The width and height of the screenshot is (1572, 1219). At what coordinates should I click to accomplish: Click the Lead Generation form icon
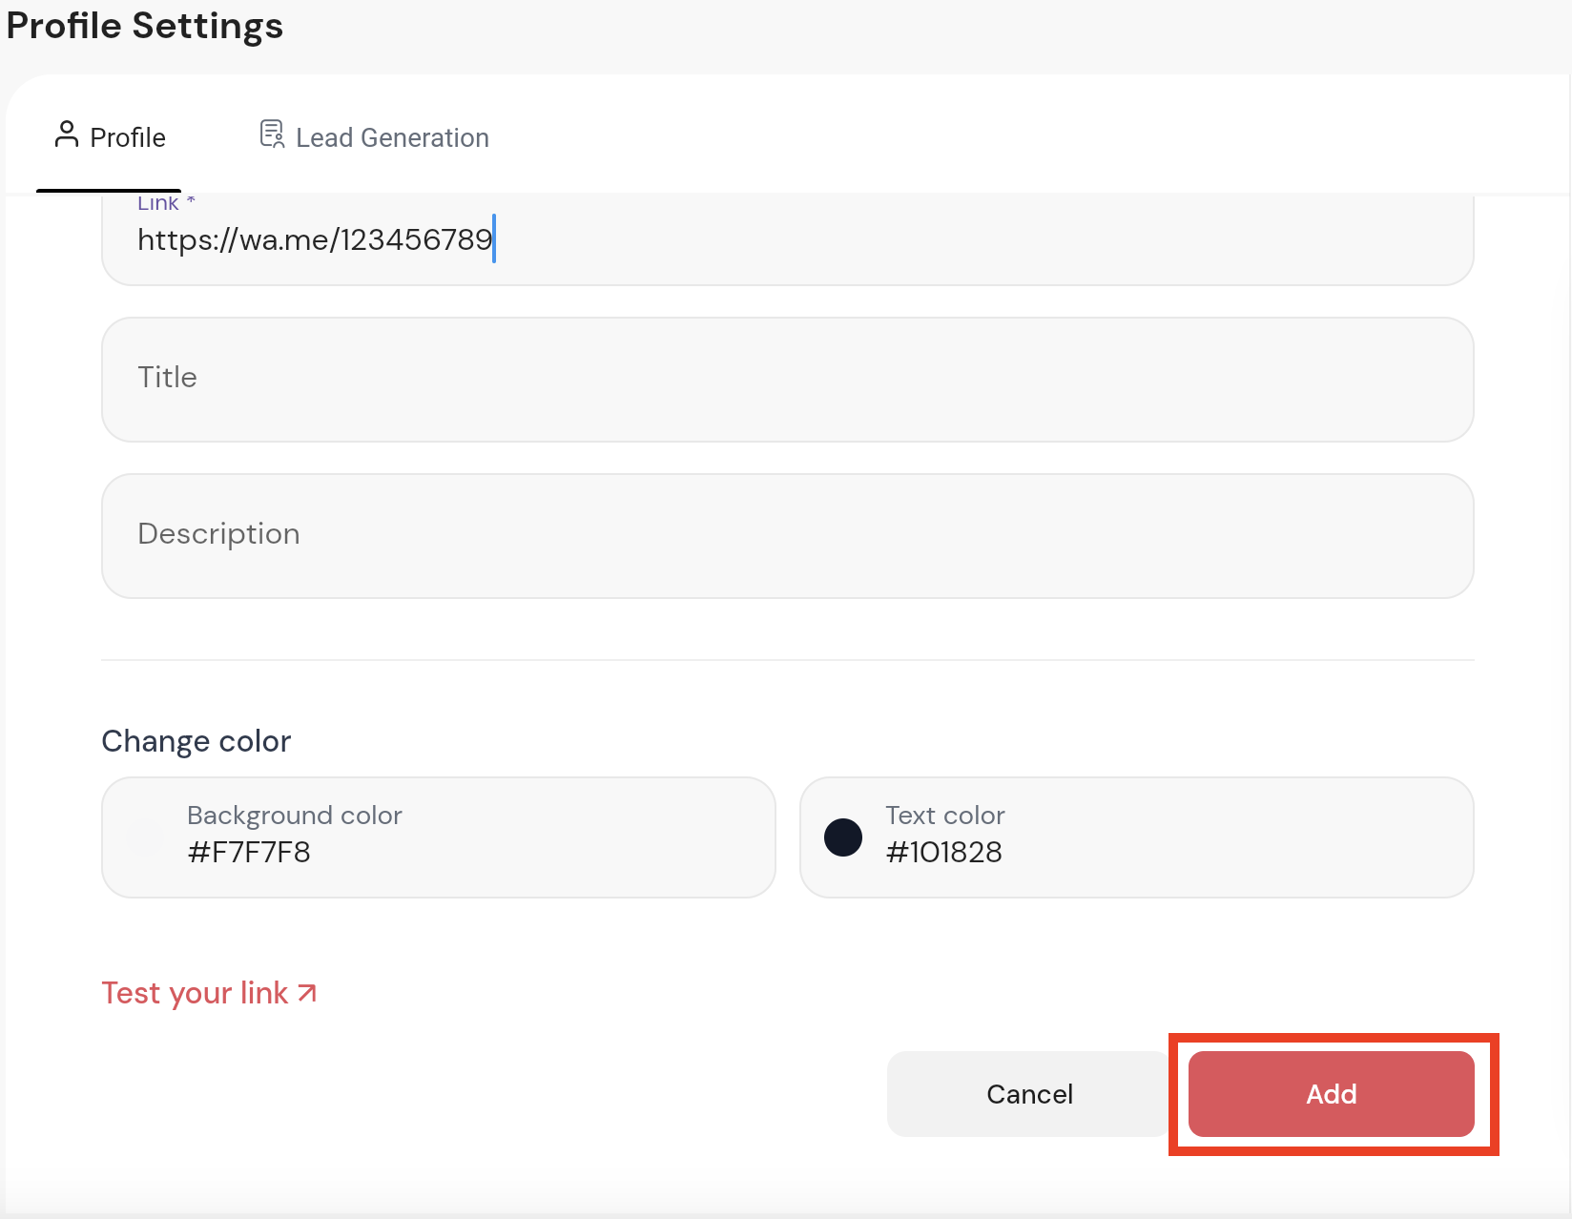point(272,134)
